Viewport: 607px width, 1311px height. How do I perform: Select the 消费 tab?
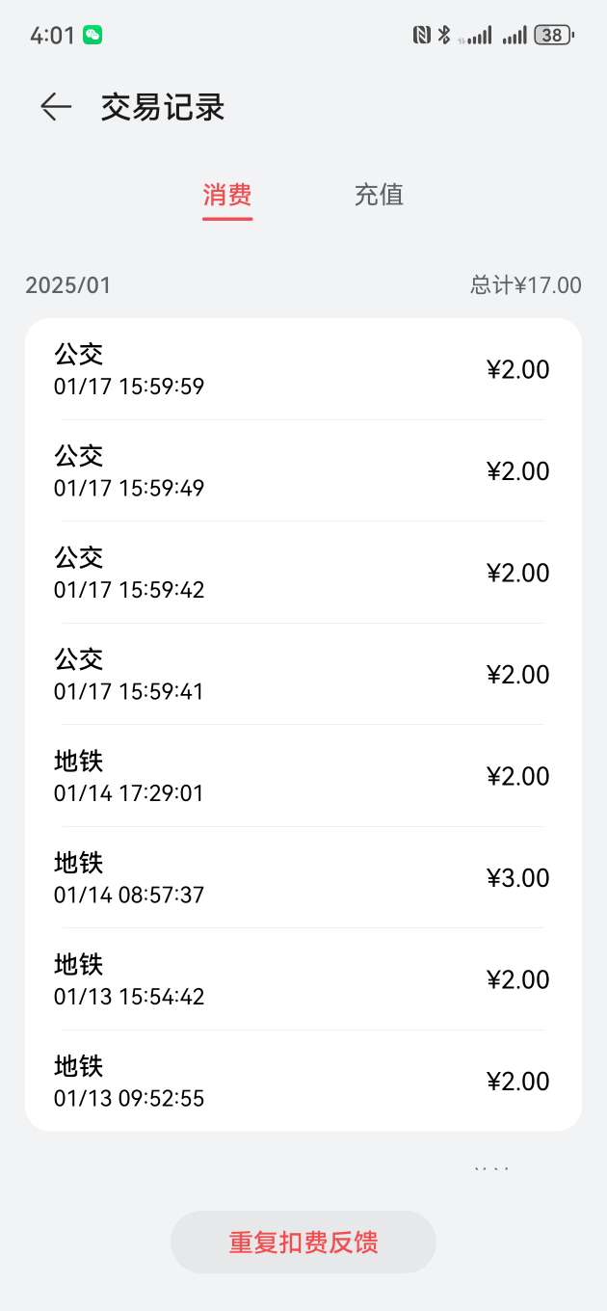(227, 196)
